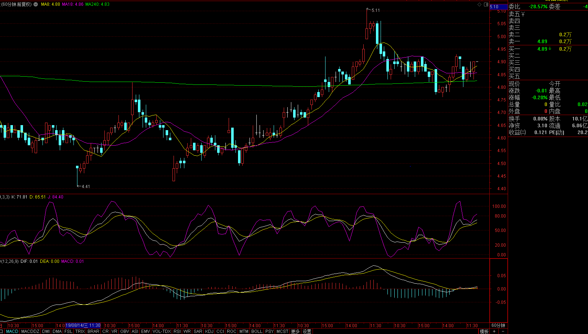
Task: Click the 卖五 row label
Action: (514, 14)
